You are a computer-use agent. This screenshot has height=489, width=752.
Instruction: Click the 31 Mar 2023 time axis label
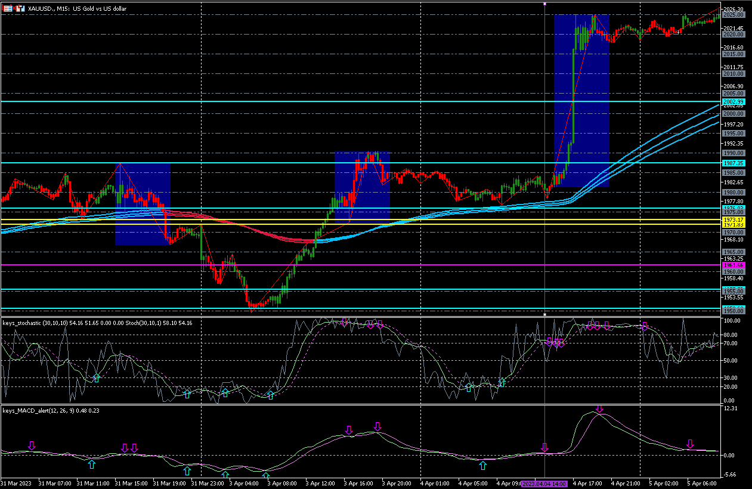tap(17, 482)
